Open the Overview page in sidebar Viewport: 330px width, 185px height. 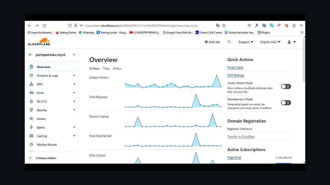52,67
